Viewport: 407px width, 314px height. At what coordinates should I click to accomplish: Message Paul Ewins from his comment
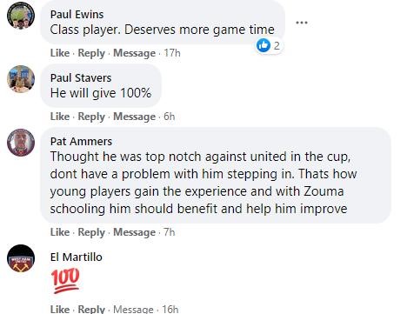click(x=134, y=53)
